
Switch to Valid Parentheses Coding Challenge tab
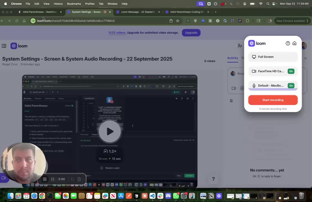(x=187, y=12)
